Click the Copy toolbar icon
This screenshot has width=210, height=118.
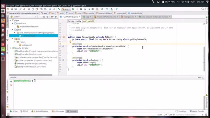(33, 9)
